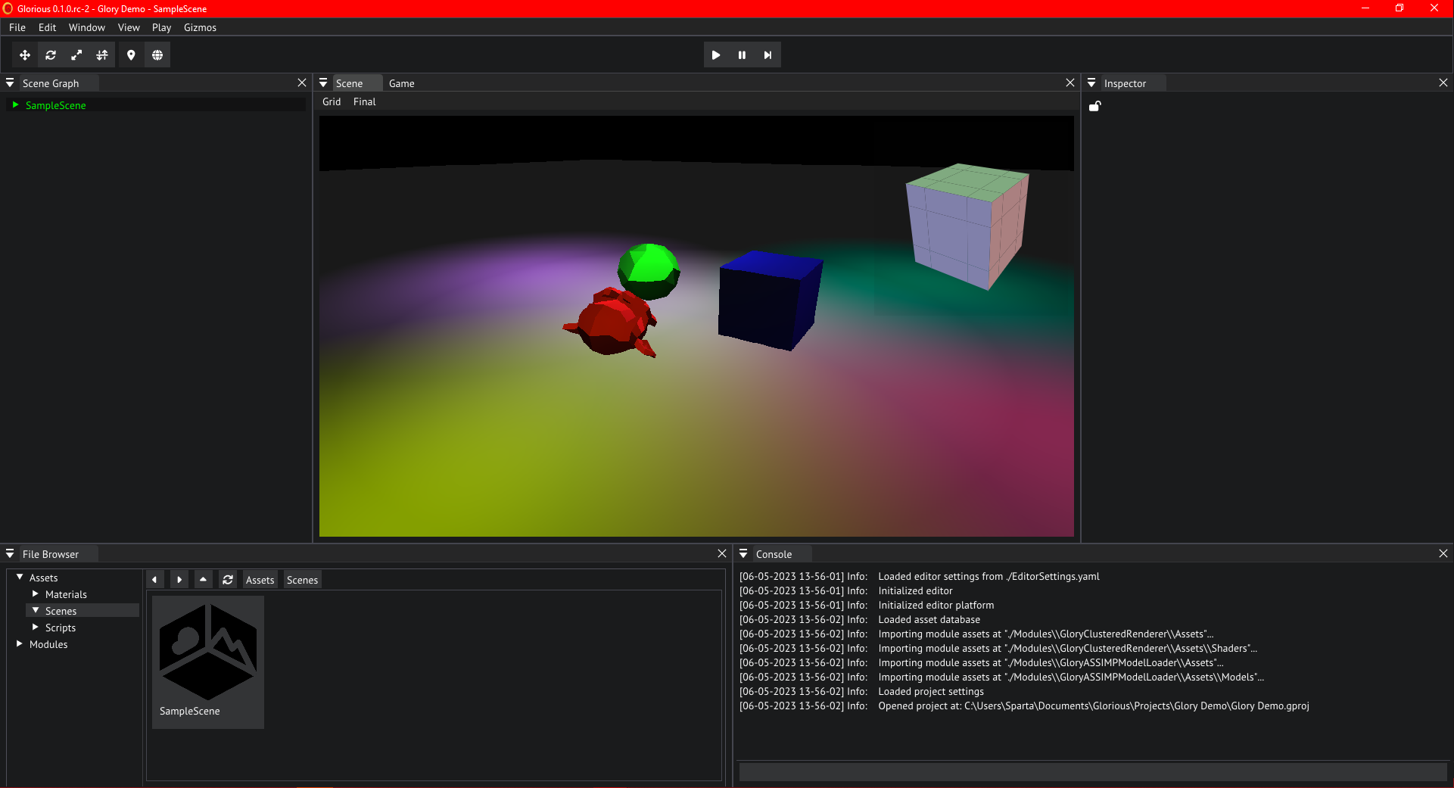Refresh the File Browser contents

(x=228, y=580)
